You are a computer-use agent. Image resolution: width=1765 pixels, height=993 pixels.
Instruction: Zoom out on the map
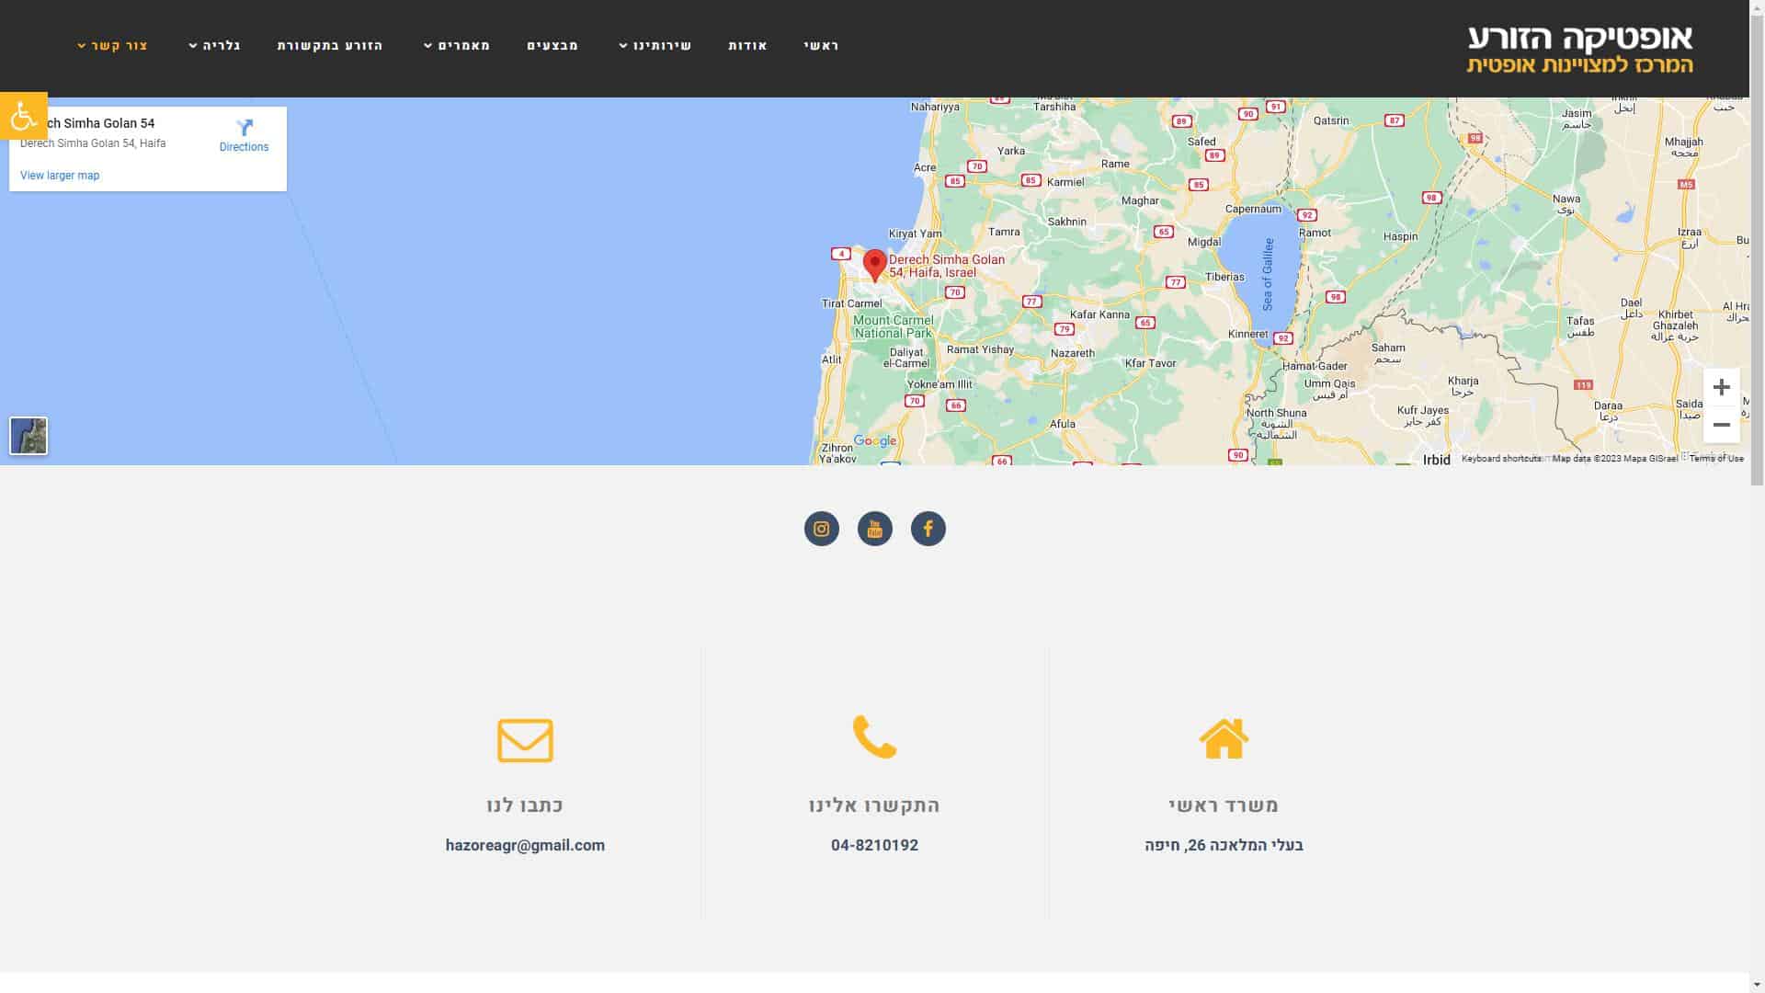(1721, 425)
